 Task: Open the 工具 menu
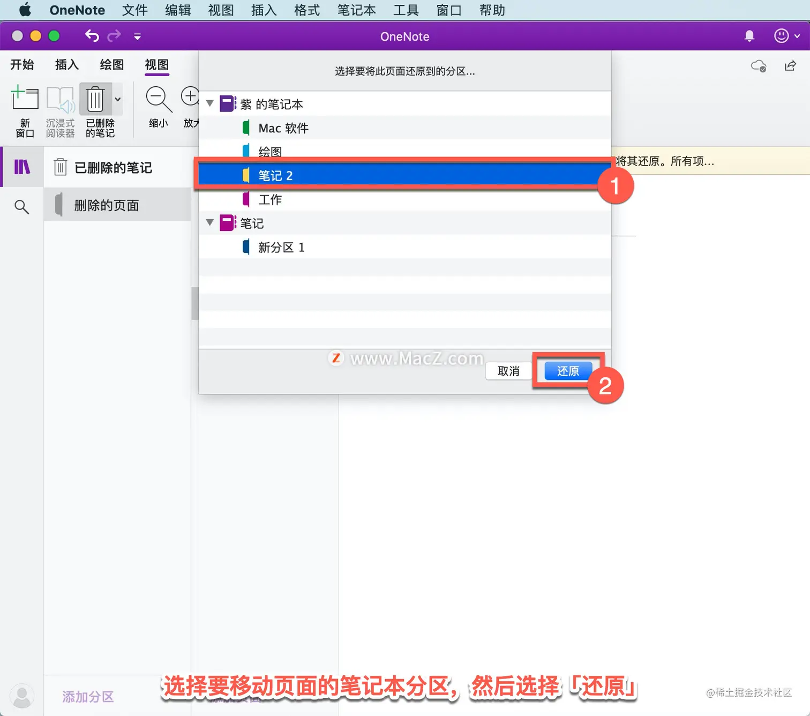pos(406,10)
